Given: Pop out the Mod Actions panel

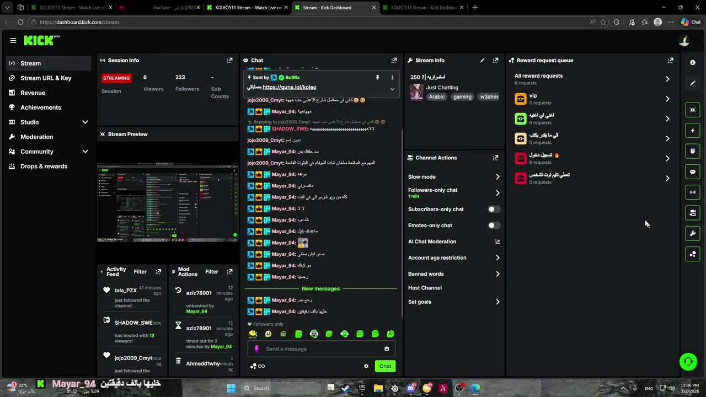Looking at the screenshot, I should (229, 272).
